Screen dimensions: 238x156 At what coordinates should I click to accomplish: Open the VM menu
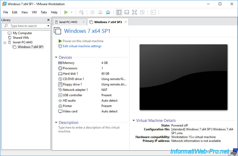(x=34, y=12)
